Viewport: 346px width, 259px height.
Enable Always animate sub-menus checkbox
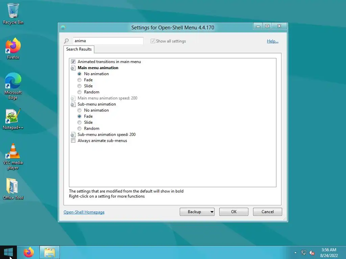click(x=73, y=141)
